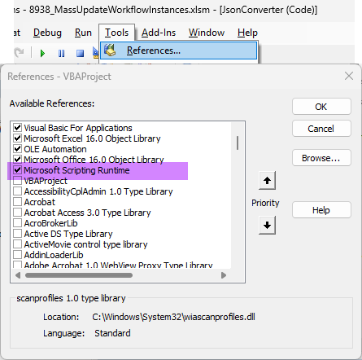Check the AddinLoaderLib reference
The width and height of the screenshot is (362, 360).
click(x=18, y=255)
